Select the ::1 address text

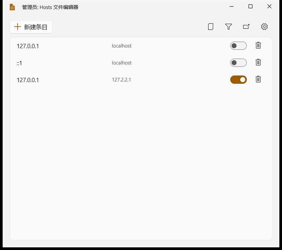click(19, 63)
